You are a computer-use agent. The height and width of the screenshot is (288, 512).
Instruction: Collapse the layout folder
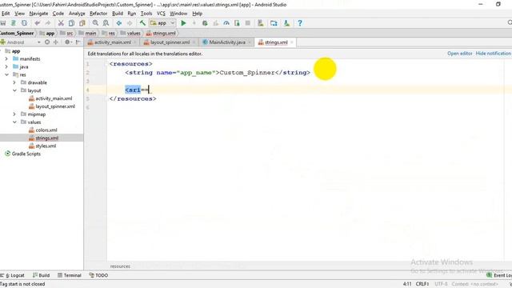(x=14, y=90)
